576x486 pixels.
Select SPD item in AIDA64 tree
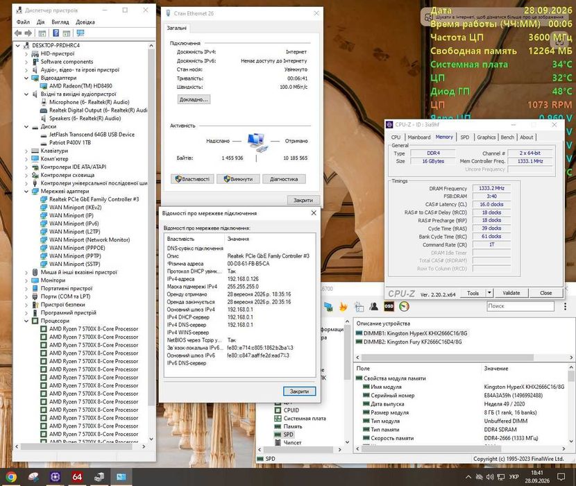(289, 434)
